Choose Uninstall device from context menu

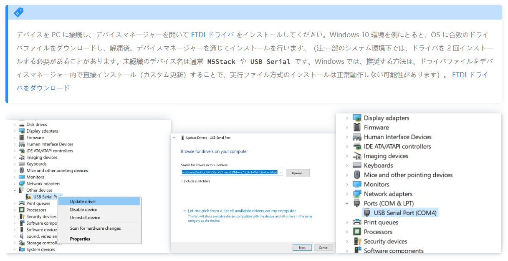tap(99, 218)
